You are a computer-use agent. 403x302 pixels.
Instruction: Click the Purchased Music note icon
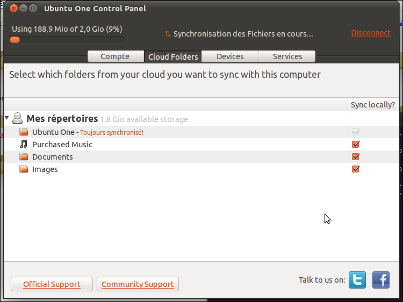click(x=24, y=144)
